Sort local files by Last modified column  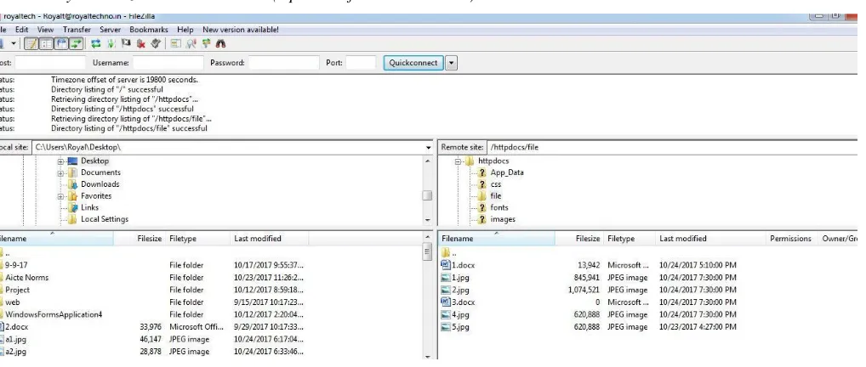[x=270, y=239]
